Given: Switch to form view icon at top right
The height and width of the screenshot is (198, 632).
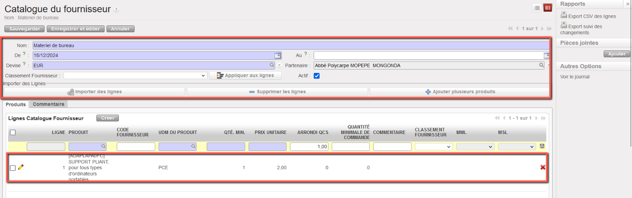Looking at the screenshot, I should tap(548, 8).
